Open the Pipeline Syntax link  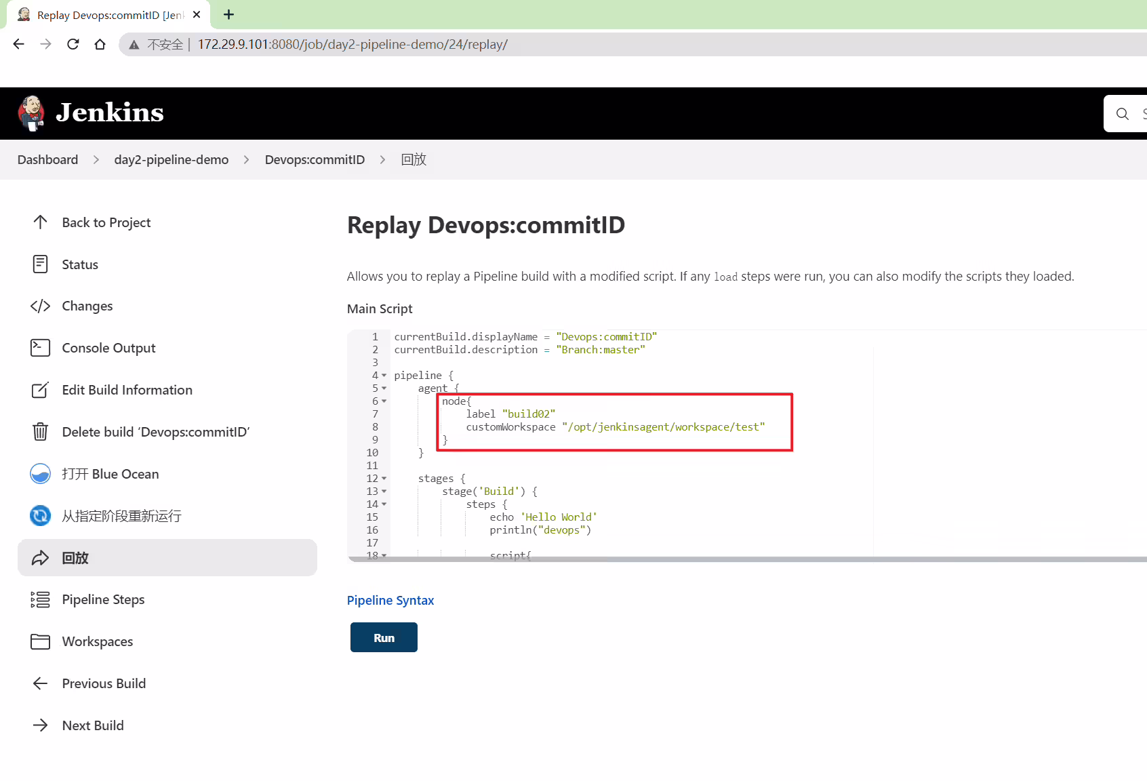tap(390, 601)
